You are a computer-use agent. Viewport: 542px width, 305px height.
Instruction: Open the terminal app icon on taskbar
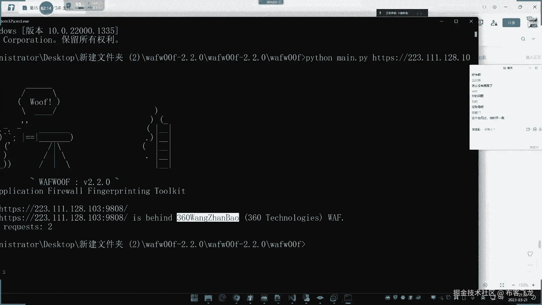(x=348, y=298)
